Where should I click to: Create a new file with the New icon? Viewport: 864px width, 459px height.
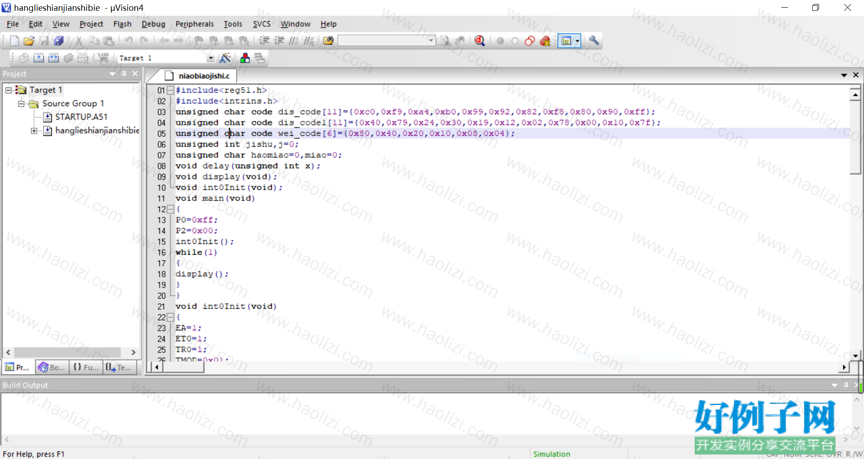click(x=14, y=41)
